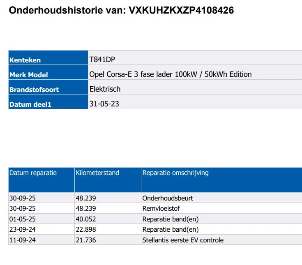Select the Remvloeistof repair entry
The width and height of the screenshot is (302, 265).
coord(161,208)
